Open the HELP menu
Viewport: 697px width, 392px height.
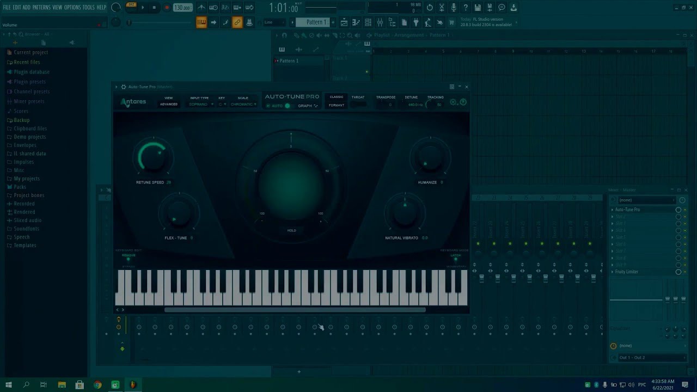click(101, 8)
